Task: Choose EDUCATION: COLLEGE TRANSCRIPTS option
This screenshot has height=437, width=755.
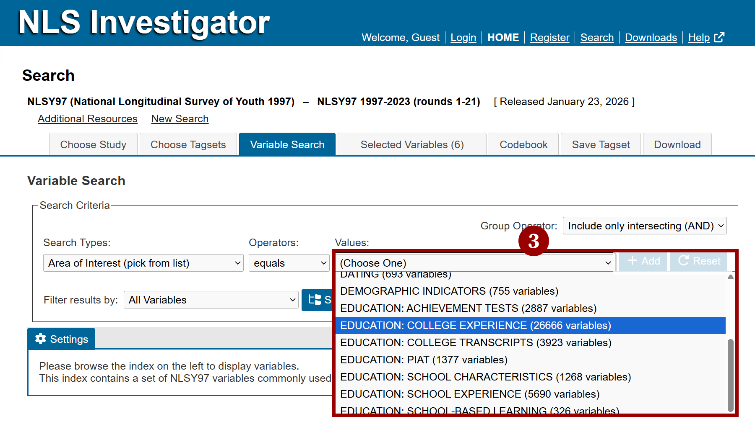Action: pyautogui.click(x=531, y=342)
